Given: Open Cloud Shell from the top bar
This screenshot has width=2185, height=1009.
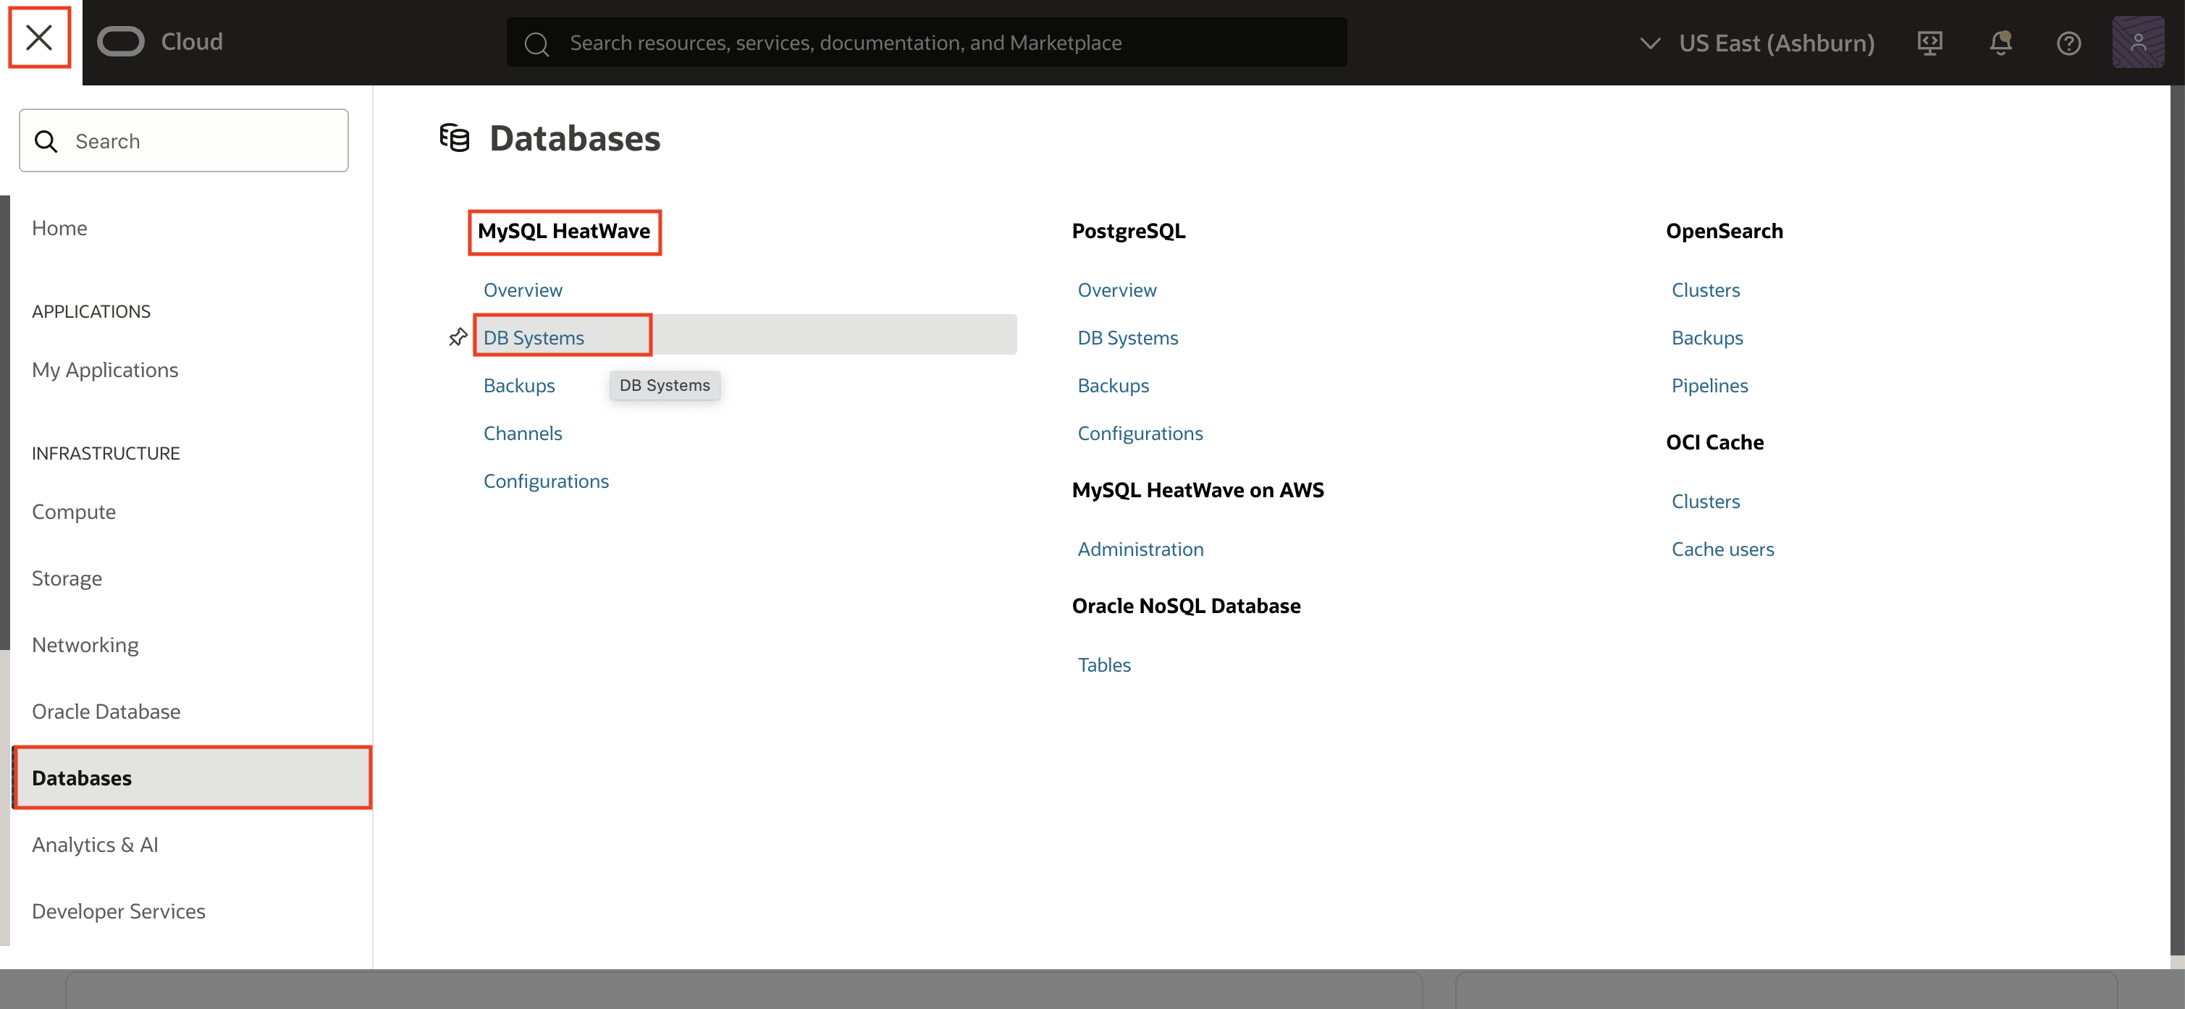Looking at the screenshot, I should coord(1931,43).
